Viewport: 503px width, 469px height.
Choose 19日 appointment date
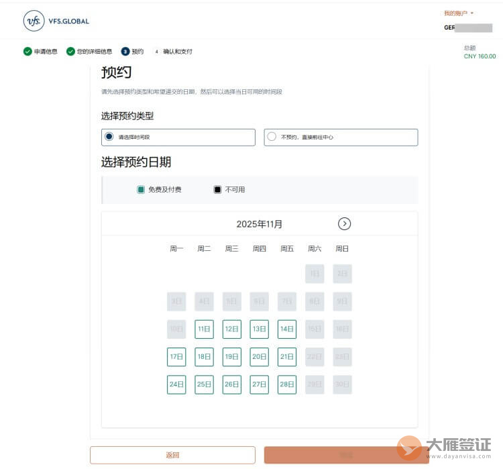coord(231,357)
